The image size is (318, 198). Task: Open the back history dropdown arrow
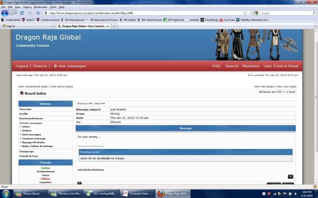point(16,13)
